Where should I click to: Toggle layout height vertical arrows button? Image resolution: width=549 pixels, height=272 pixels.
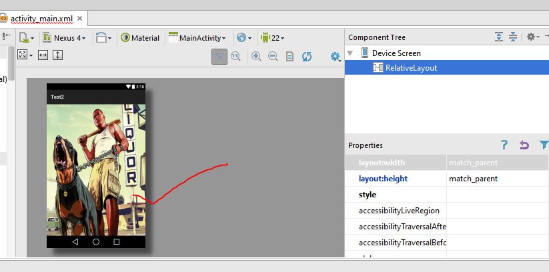point(57,55)
